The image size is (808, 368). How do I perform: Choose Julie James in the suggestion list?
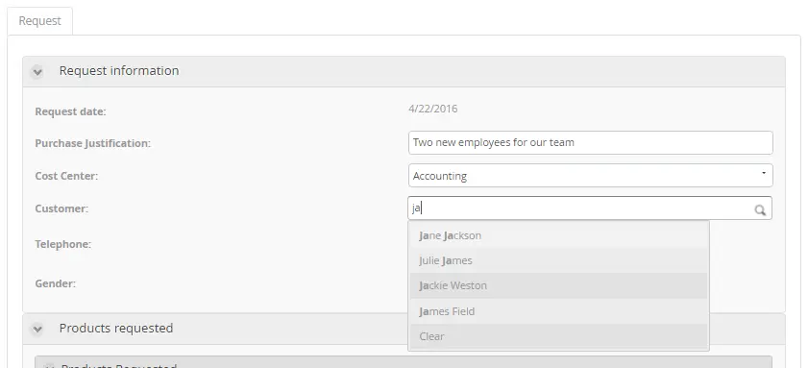coord(558,260)
